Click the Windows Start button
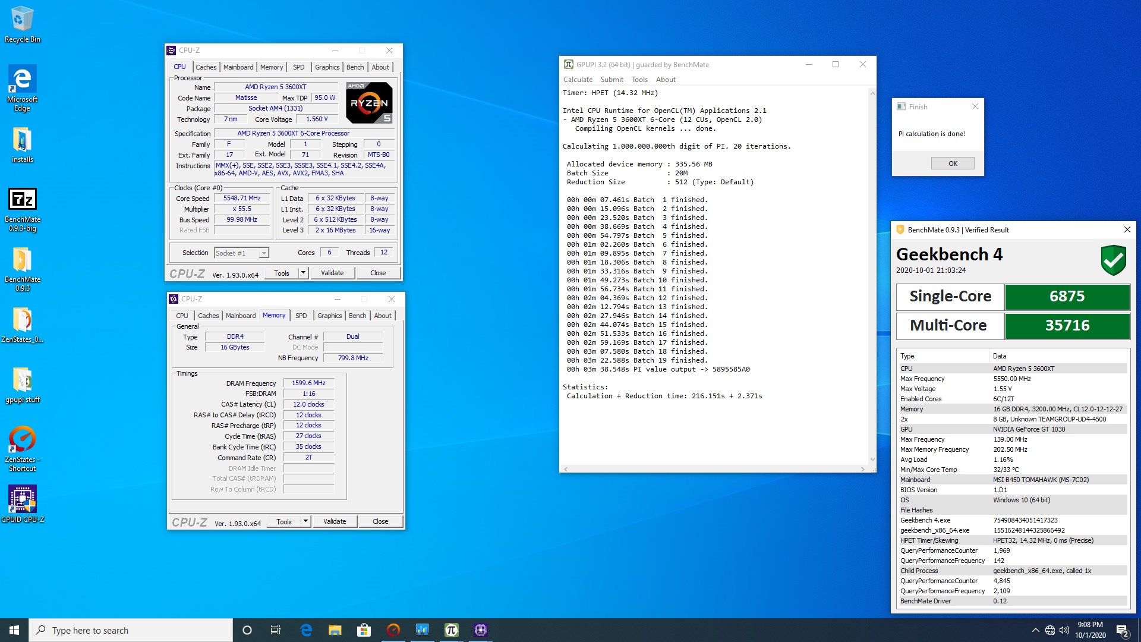The image size is (1141, 642). click(x=14, y=630)
